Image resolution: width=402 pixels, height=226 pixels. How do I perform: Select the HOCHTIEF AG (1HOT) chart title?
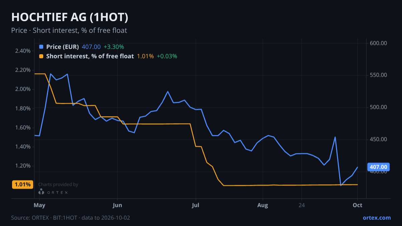click(x=70, y=17)
